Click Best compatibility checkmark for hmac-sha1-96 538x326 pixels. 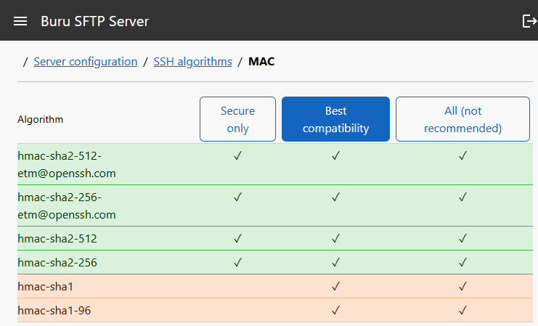pyautogui.click(x=335, y=311)
